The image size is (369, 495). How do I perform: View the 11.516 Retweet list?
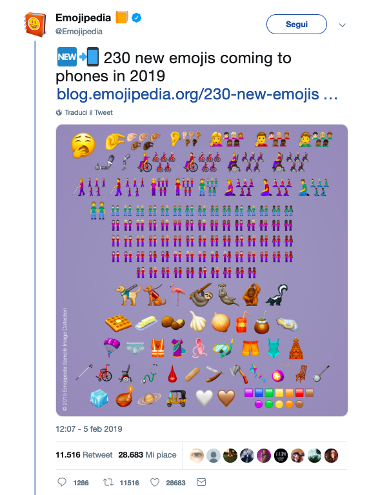[x=84, y=455]
